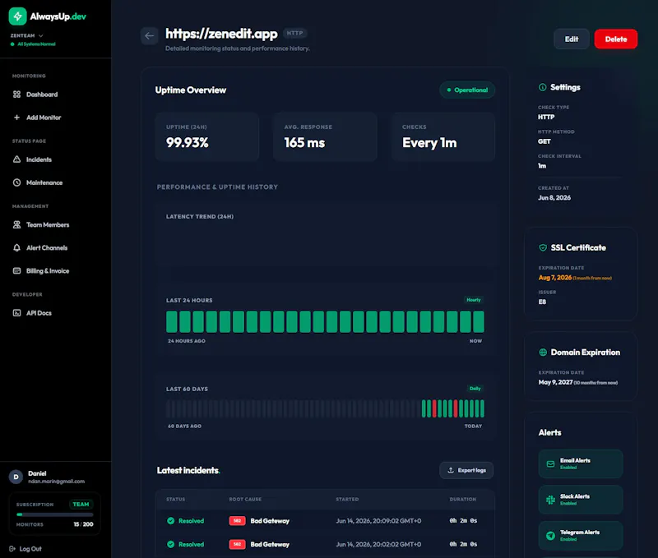The width and height of the screenshot is (658, 558).
Task: Click the upload icon in Export logs
Action: point(451,470)
